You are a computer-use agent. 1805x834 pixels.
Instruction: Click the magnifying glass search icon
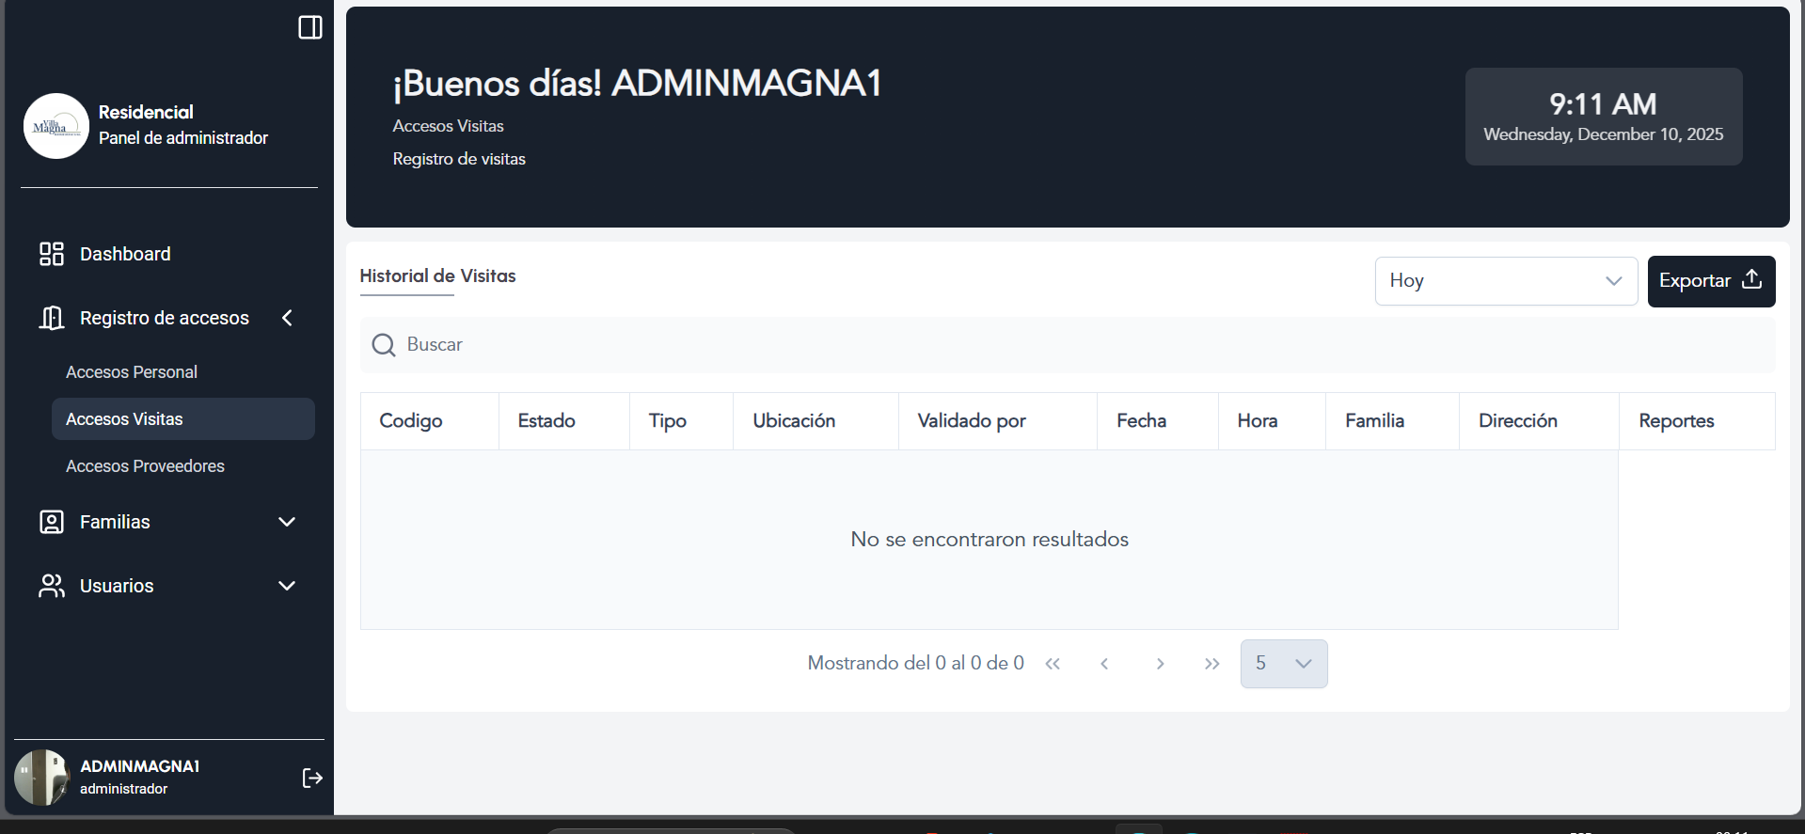(x=384, y=345)
